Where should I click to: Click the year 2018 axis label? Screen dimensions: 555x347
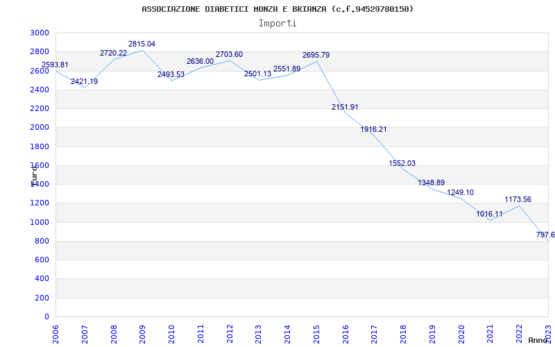pyautogui.click(x=404, y=334)
